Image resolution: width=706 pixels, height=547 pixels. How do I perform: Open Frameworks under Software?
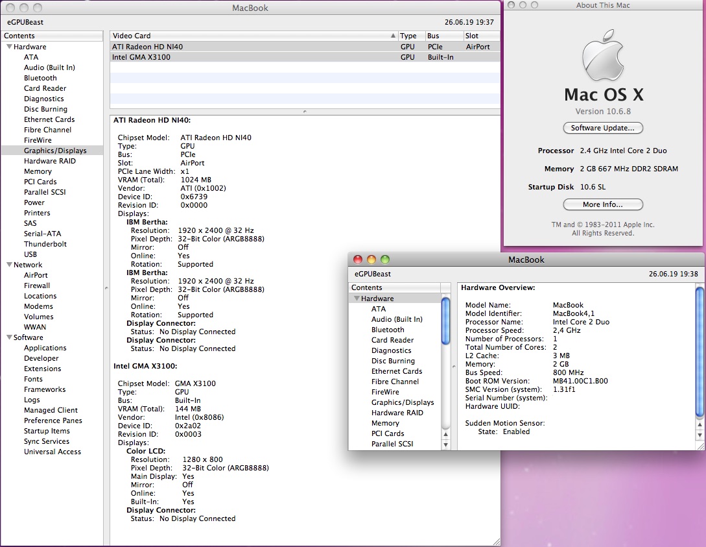pos(45,389)
